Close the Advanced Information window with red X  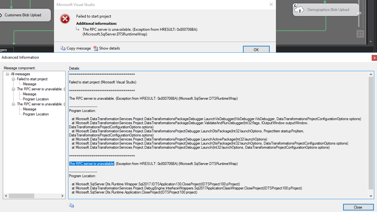[x=374, y=58]
